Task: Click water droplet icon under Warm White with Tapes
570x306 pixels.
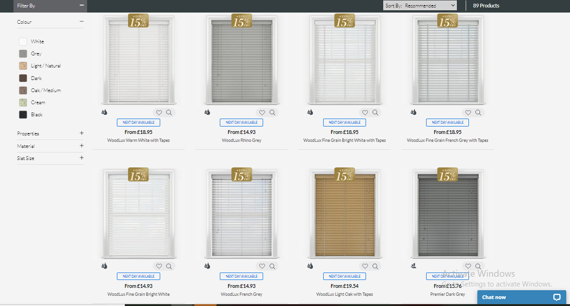Action: 104,112
